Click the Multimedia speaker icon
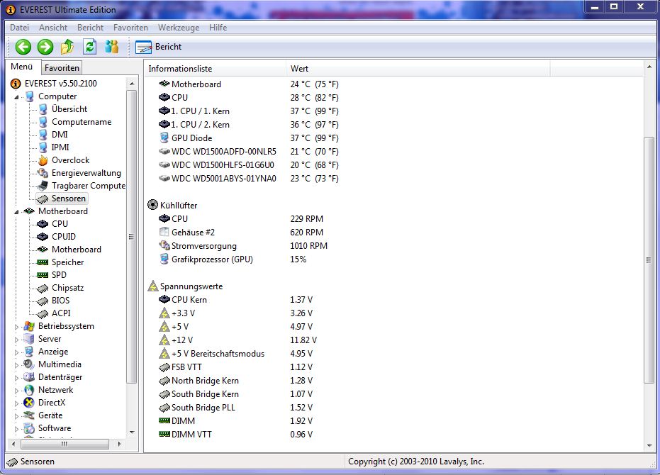The width and height of the screenshot is (660, 475). point(29,364)
